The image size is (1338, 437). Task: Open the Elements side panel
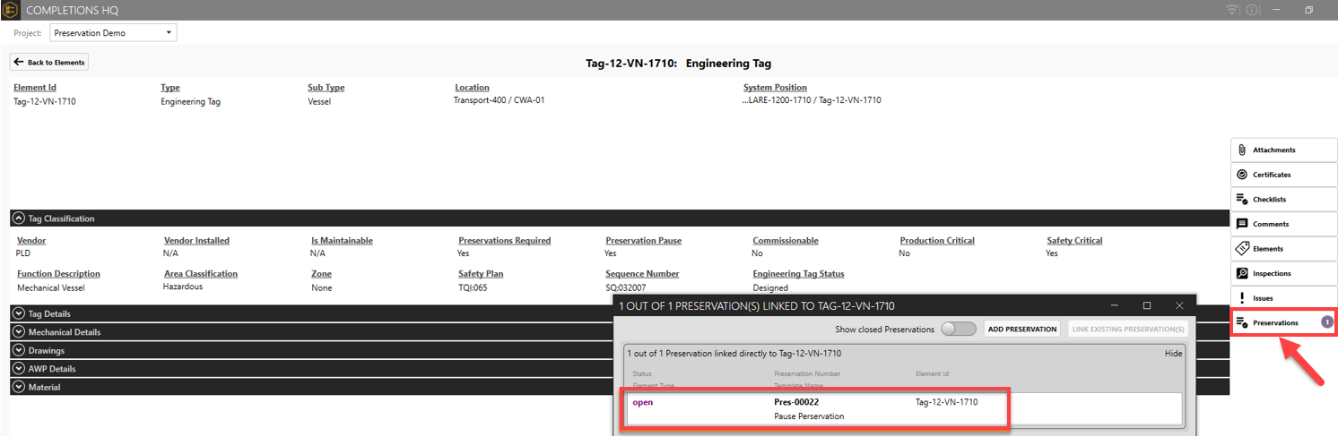[x=1283, y=249]
